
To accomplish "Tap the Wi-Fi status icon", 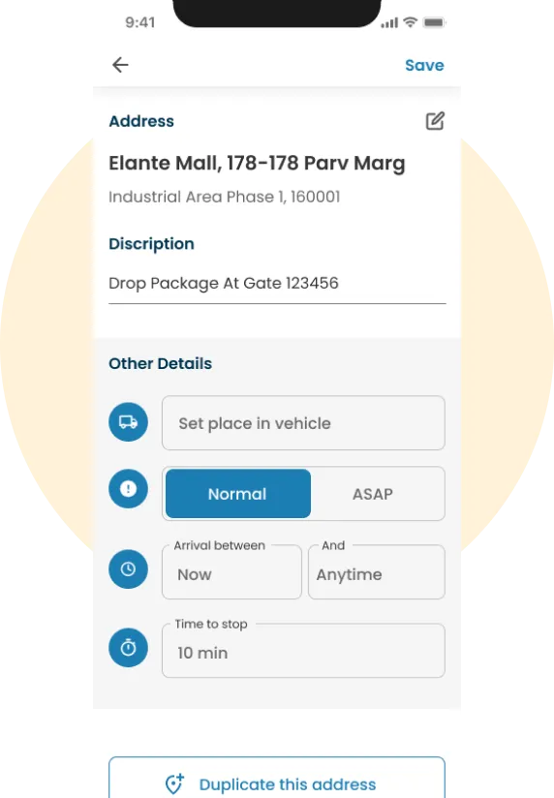I will [410, 22].
